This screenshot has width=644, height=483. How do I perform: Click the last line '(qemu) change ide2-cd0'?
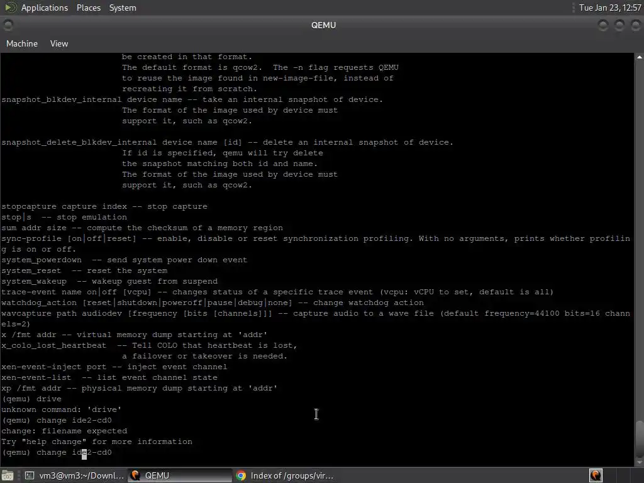coord(57,452)
